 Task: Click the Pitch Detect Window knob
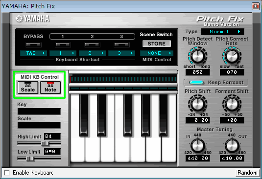[198, 56]
